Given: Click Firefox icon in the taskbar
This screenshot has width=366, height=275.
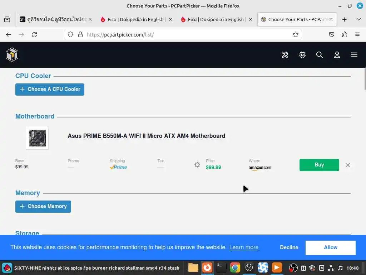Looking at the screenshot, I should (x=207, y=268).
